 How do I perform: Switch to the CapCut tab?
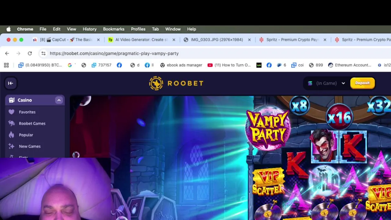click(x=66, y=40)
